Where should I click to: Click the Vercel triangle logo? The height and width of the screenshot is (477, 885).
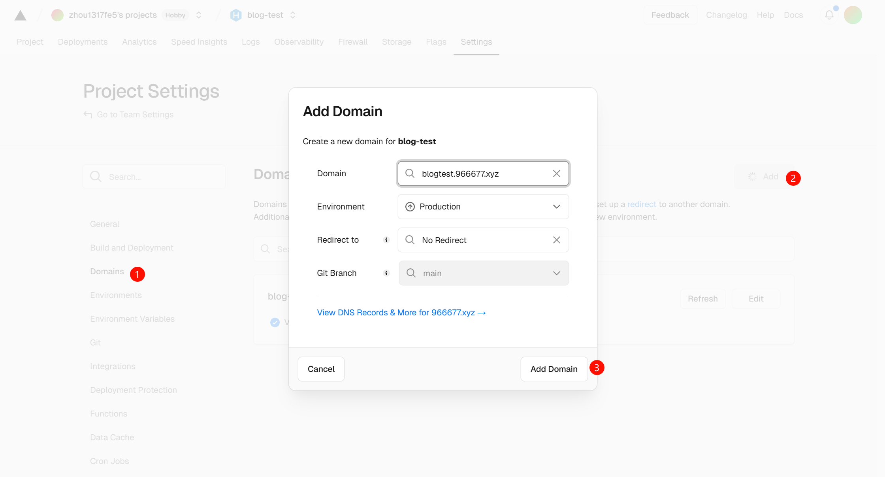click(20, 15)
